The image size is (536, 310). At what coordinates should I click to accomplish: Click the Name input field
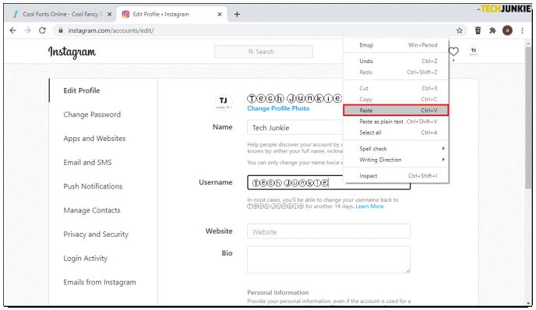click(295, 128)
